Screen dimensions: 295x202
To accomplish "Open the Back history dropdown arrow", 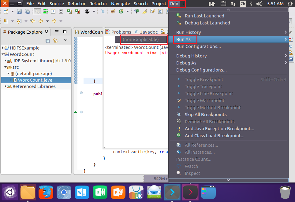I will [x=47, y=21].
